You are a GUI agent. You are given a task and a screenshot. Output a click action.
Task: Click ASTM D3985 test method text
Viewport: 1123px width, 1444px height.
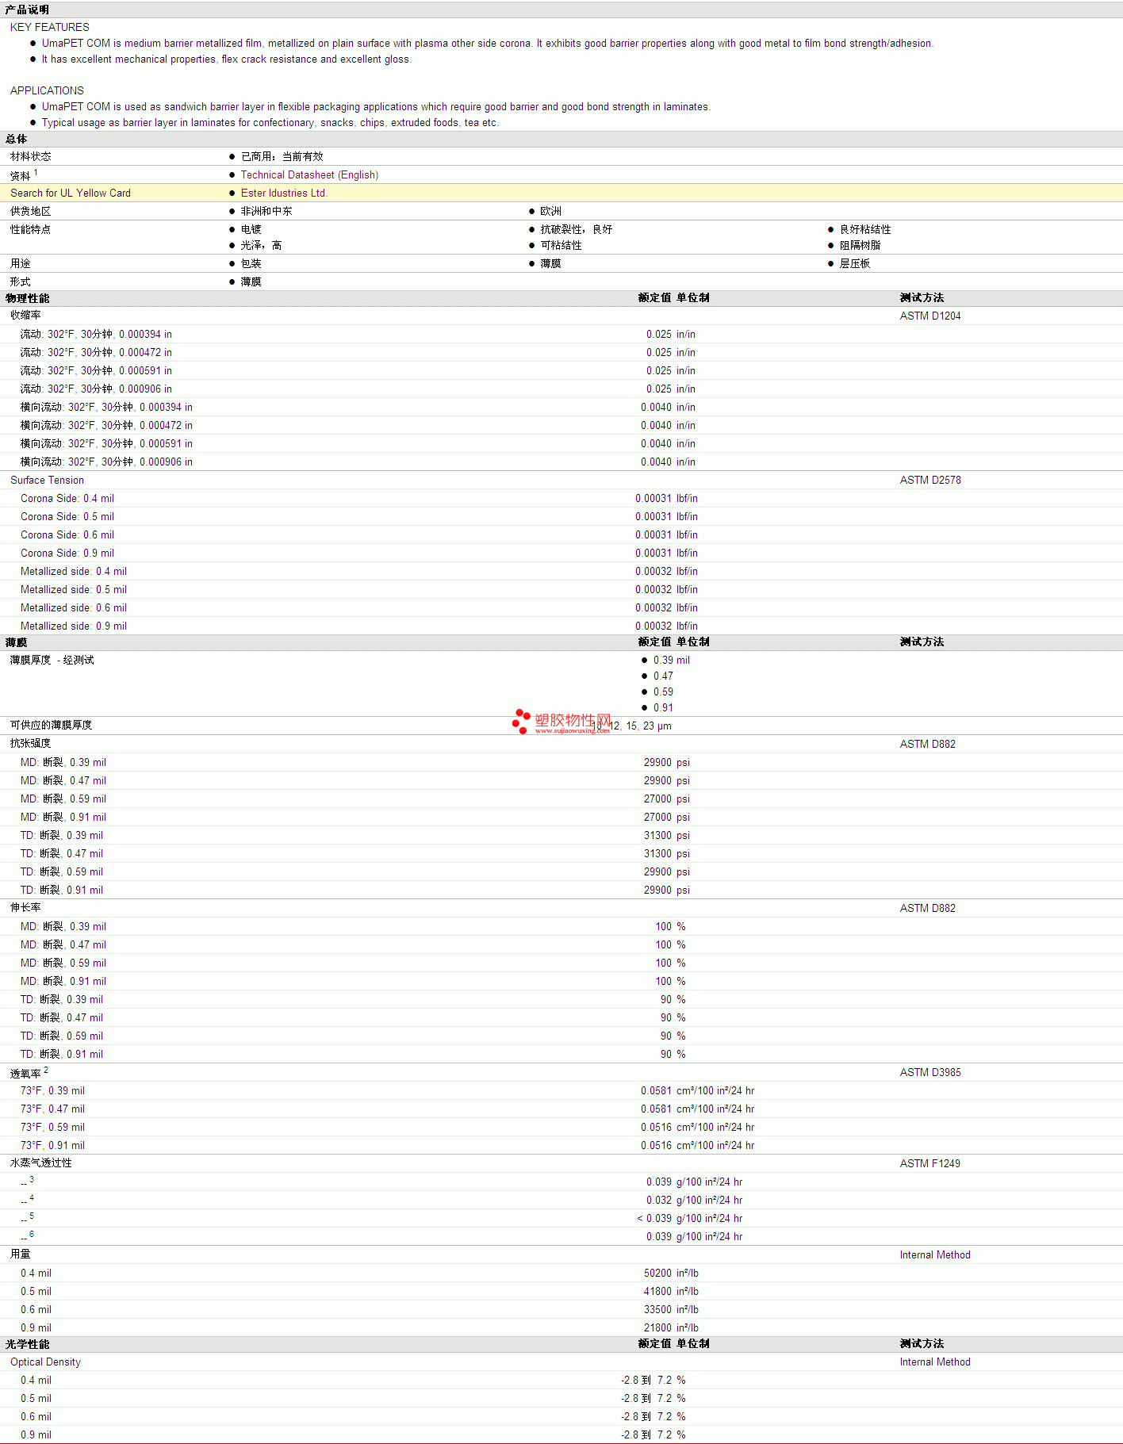pos(930,1072)
